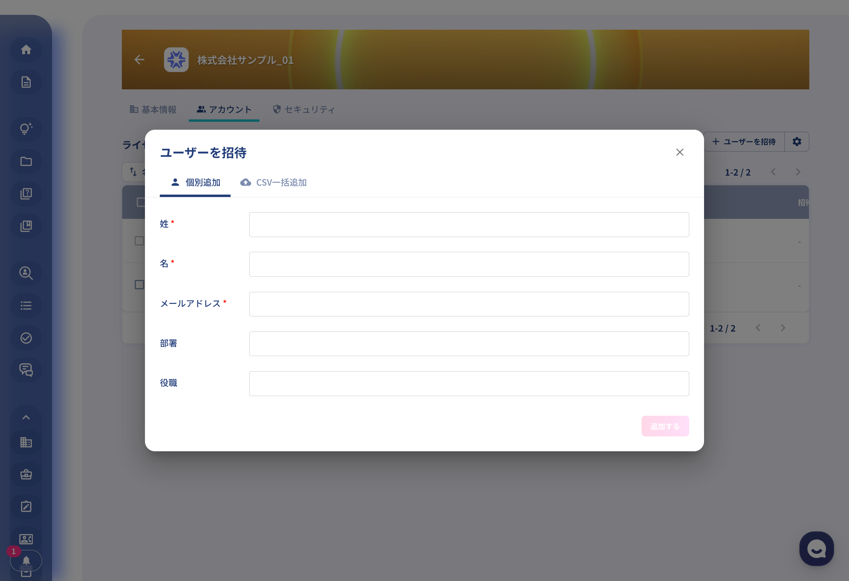Collapse the sidebar section with up chevron
Viewport: 849px width, 581px height.
coord(26,417)
